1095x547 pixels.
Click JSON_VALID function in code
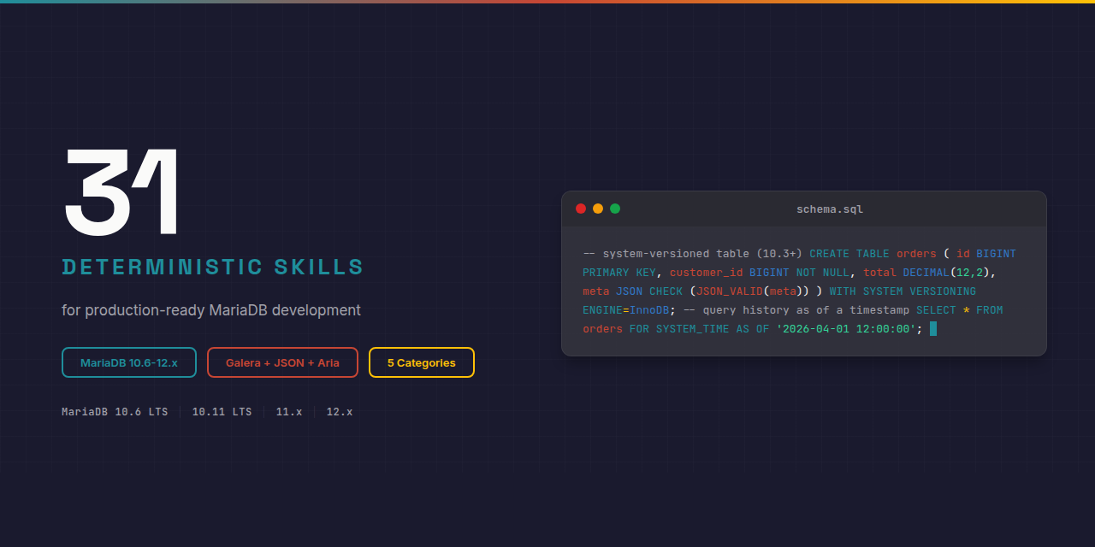(730, 291)
